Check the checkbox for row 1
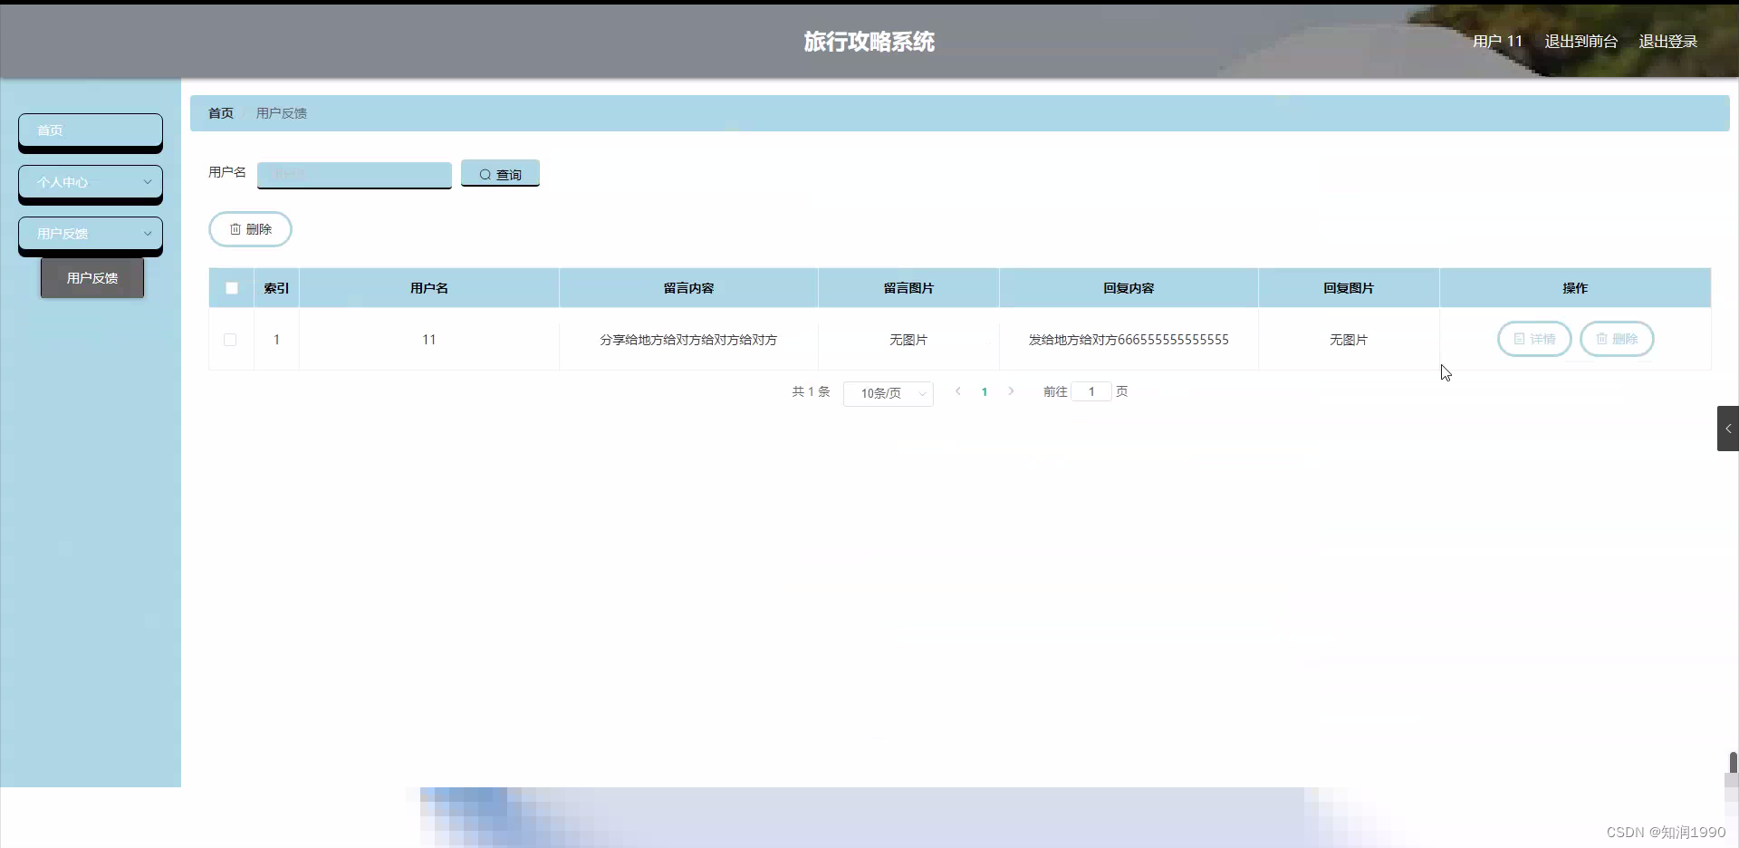Viewport: 1739px width, 848px height. (230, 340)
